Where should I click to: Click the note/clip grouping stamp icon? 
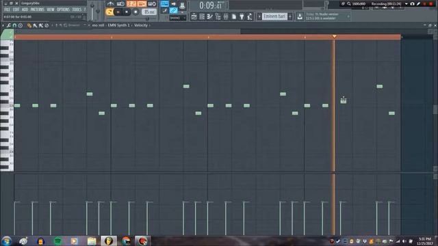(182, 5)
